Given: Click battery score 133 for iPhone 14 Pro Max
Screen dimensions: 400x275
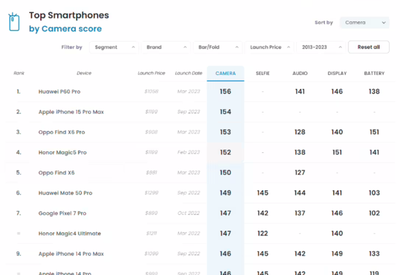Looking at the screenshot, I should [374, 254].
